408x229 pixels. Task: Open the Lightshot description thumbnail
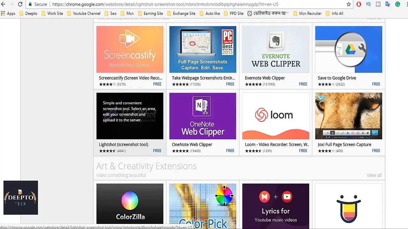click(130, 116)
